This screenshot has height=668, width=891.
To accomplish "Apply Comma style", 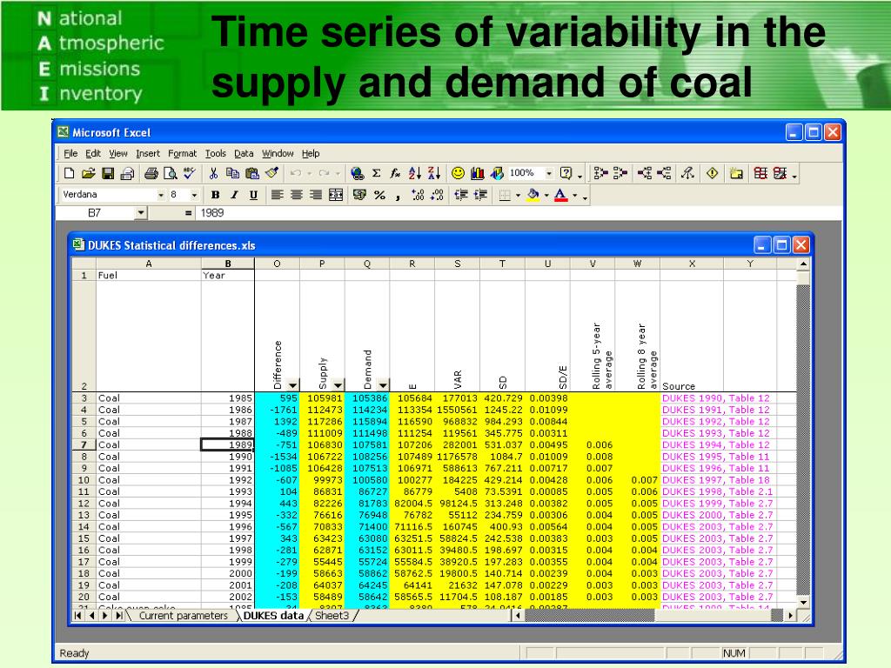I will pos(398,195).
